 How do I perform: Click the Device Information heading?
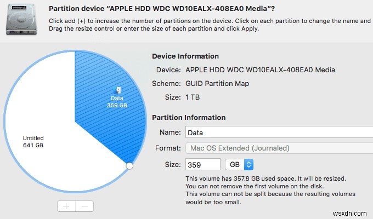(185, 56)
